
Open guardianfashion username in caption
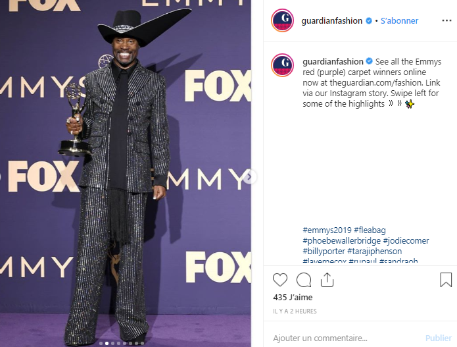333,62
